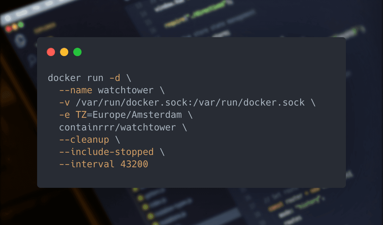
Task: Select the -d detached flag
Action: (x=115, y=78)
